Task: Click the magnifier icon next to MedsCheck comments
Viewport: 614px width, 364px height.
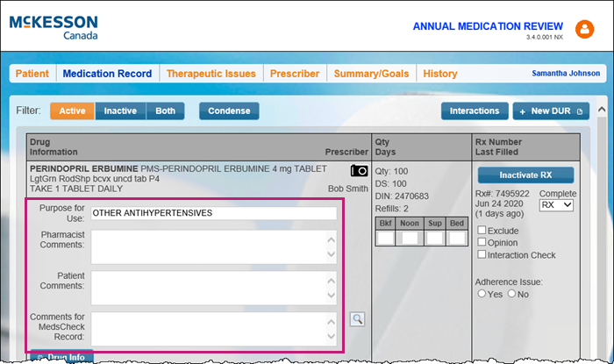Action: (x=357, y=319)
